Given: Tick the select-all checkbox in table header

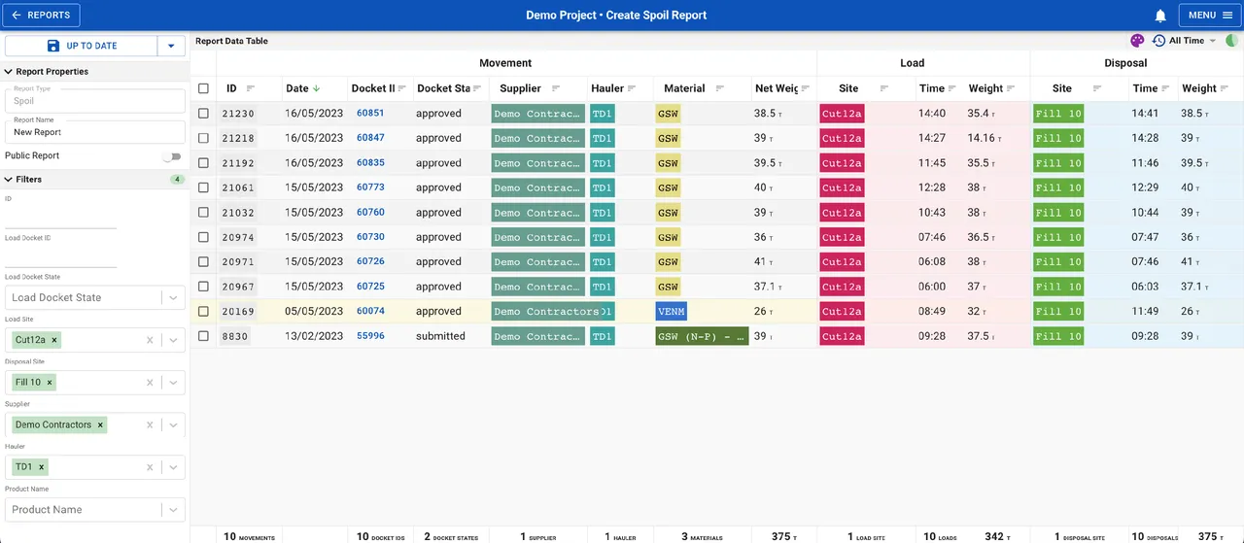Looking at the screenshot, I should coord(203,88).
